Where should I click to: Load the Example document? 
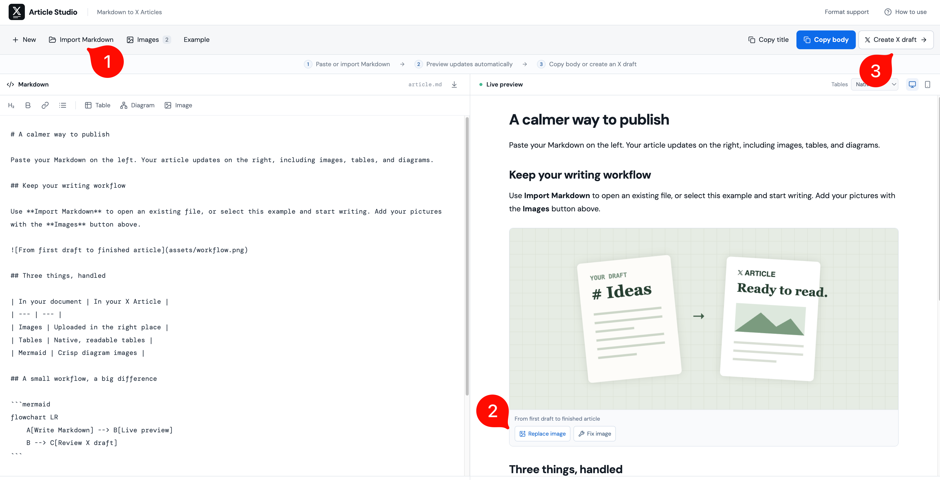(x=196, y=40)
